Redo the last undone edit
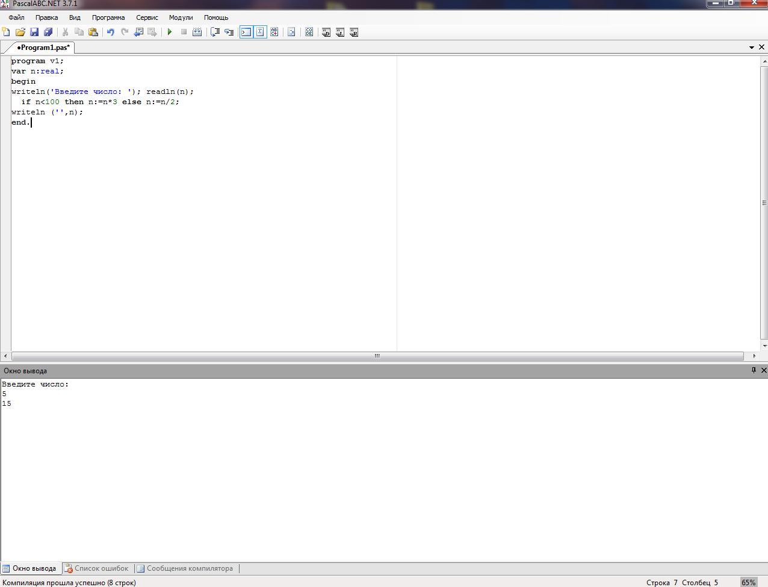The image size is (768, 587). [125, 32]
